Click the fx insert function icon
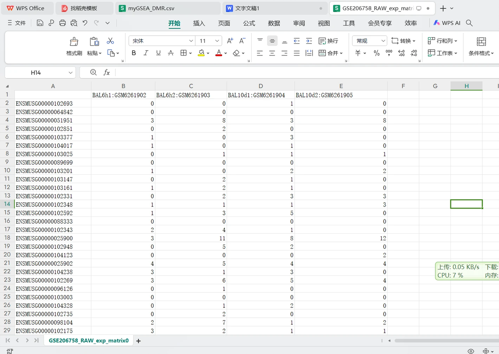This screenshot has height=354, width=499. [x=107, y=72]
